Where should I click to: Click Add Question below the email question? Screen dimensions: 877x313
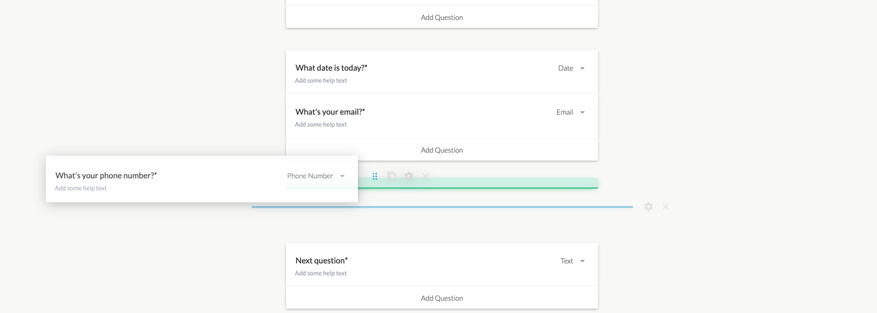(x=442, y=150)
